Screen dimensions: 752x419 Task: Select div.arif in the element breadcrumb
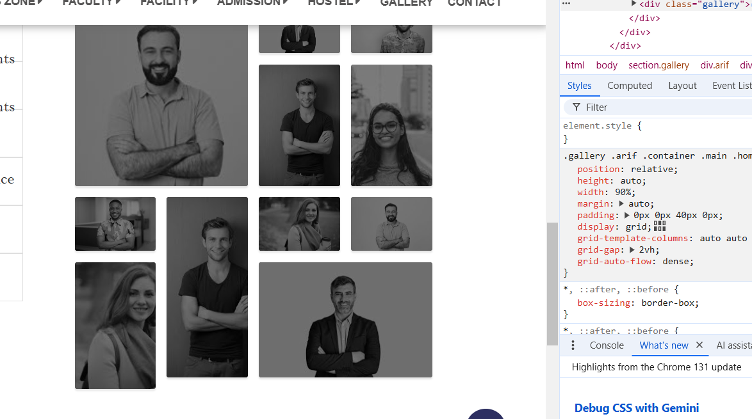coord(714,65)
